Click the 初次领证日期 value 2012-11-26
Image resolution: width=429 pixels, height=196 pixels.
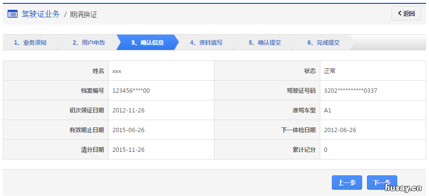[128, 110]
